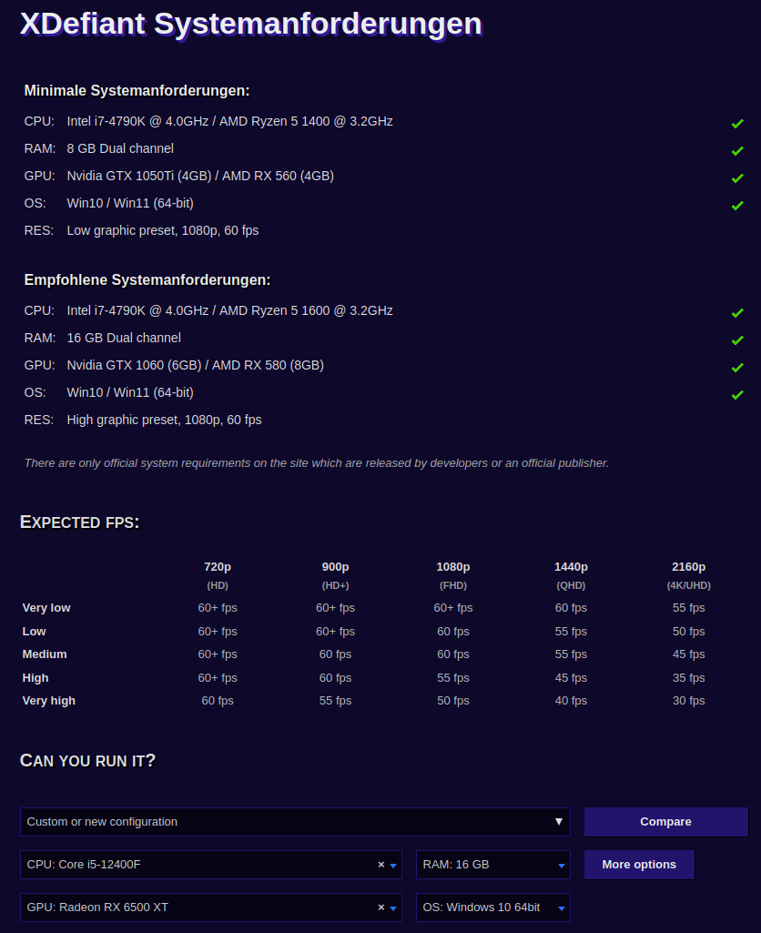Click the checkmark next to minimum RAM requirement
Image resolution: width=761 pixels, height=933 pixels.
point(737,150)
